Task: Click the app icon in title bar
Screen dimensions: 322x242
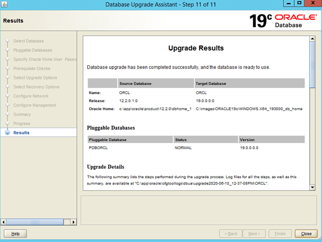Action: pyautogui.click(x=5, y=5)
